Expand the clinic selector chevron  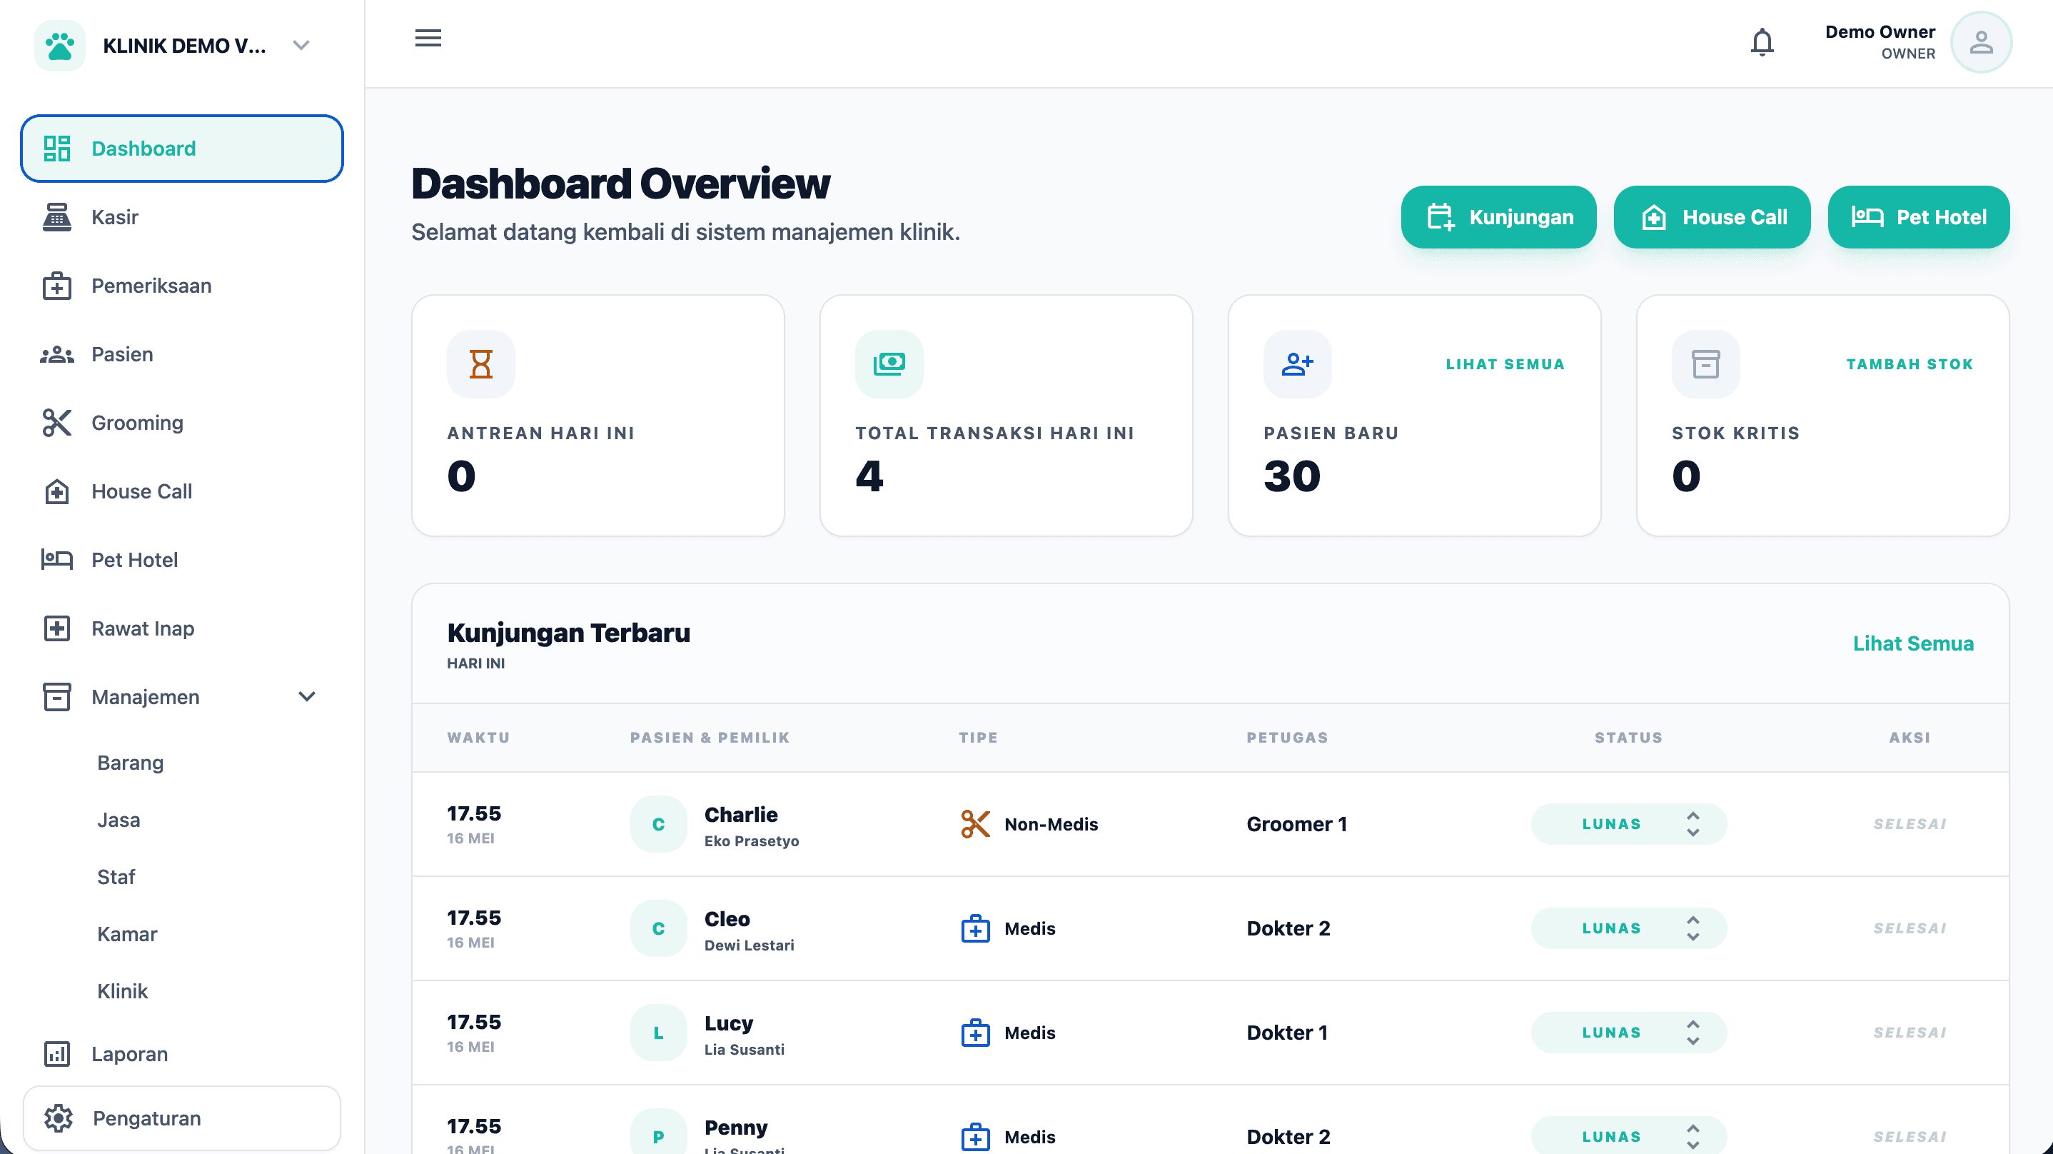pyautogui.click(x=301, y=46)
